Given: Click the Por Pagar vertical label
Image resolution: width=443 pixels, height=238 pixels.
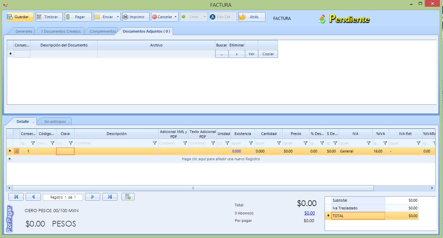Looking at the screenshot, I should (10, 219).
